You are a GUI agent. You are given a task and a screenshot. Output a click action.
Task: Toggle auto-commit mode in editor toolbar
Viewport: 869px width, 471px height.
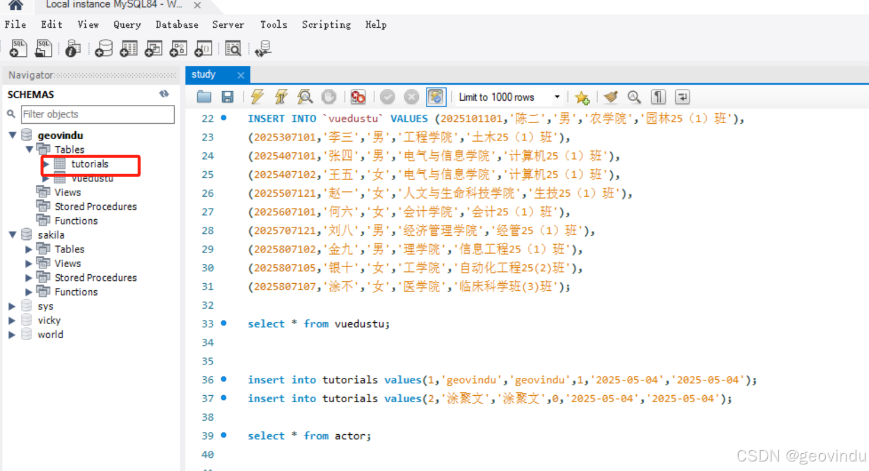tap(436, 97)
